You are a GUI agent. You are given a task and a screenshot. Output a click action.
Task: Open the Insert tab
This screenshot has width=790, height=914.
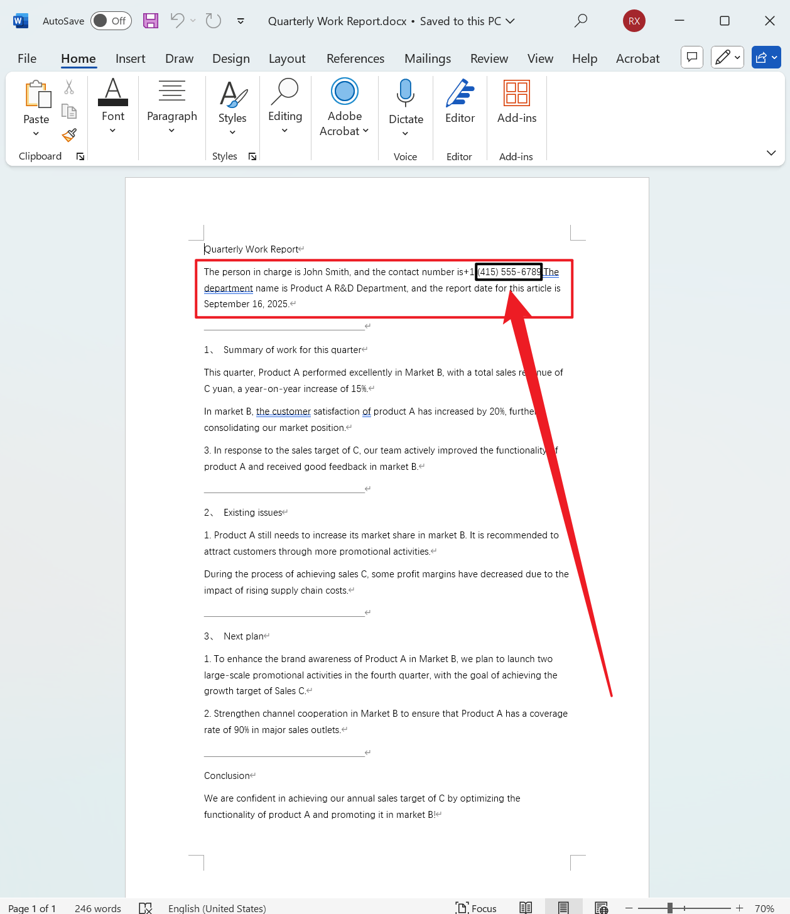(130, 58)
